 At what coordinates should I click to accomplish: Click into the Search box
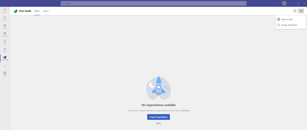click(153, 3)
